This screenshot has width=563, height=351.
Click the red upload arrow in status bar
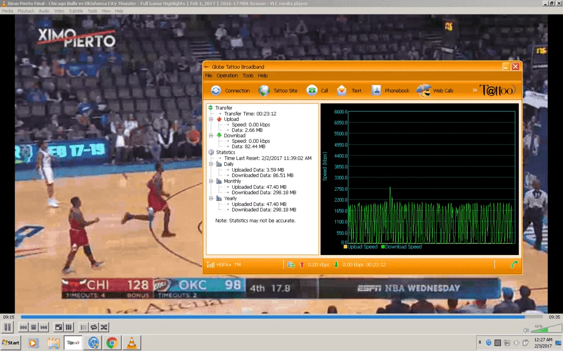[x=302, y=264]
